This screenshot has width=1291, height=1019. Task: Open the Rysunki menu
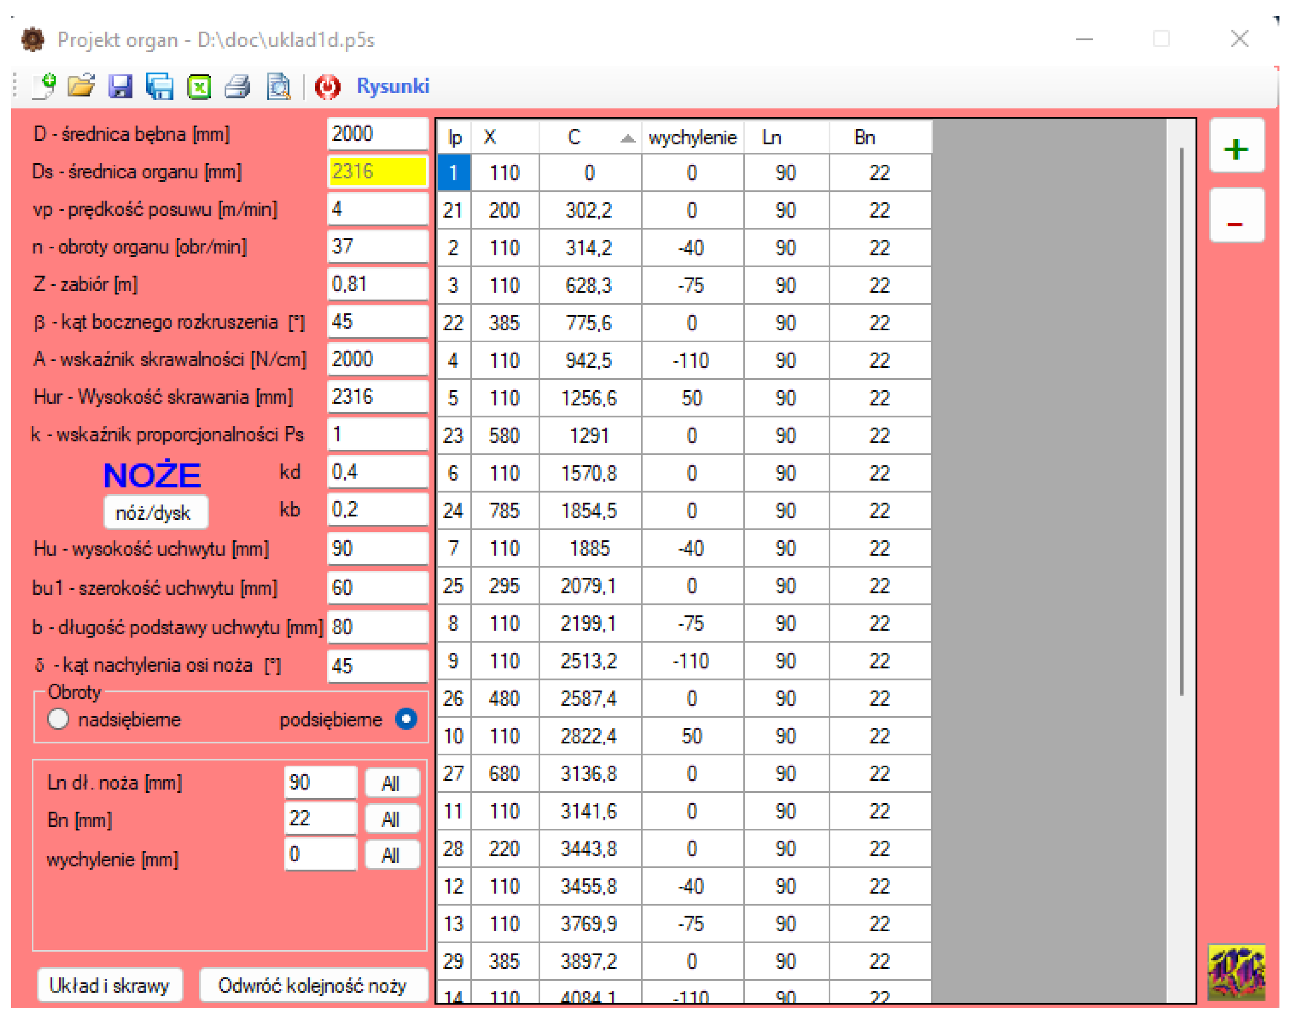pos(393,86)
